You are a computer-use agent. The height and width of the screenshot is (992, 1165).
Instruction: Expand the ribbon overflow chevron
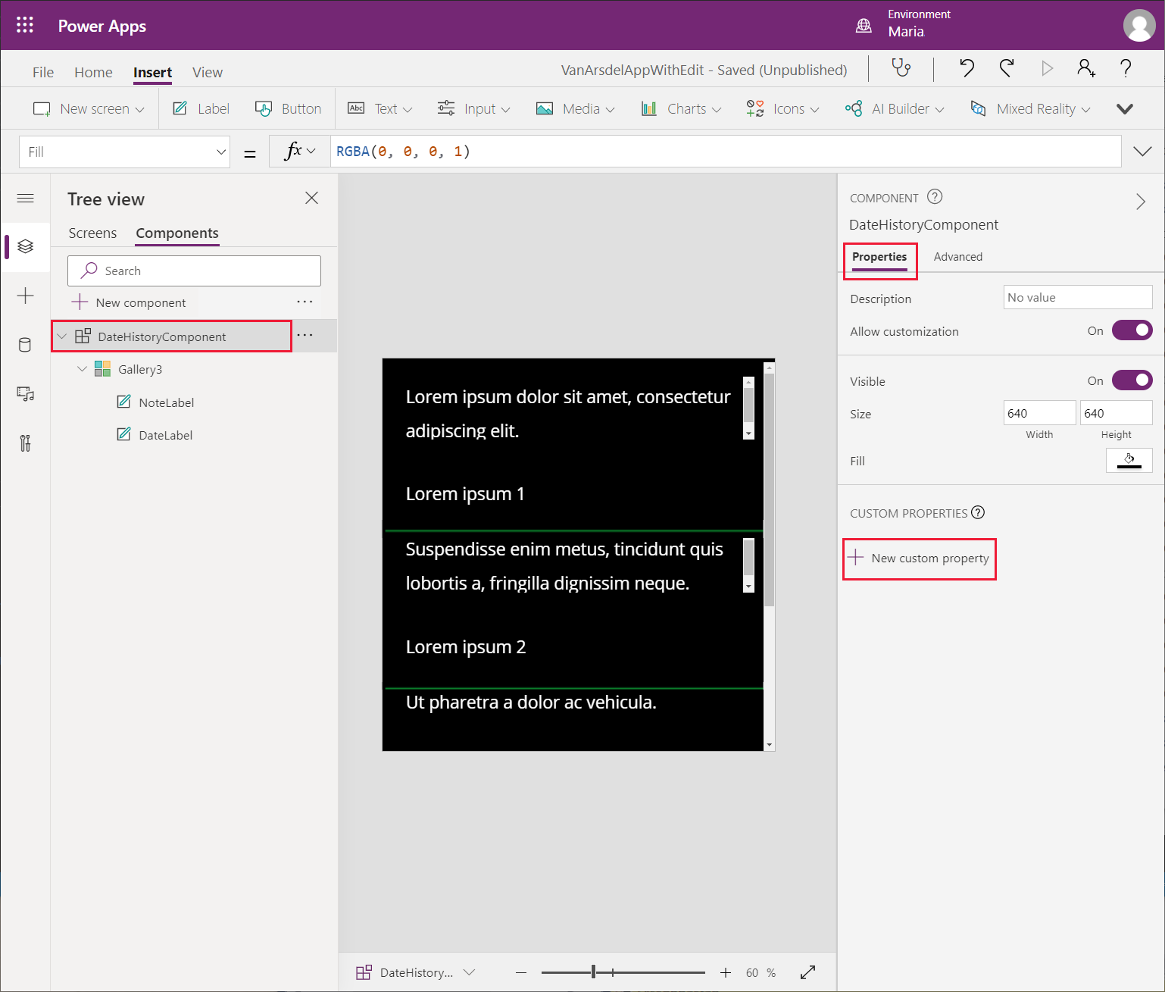tap(1125, 108)
